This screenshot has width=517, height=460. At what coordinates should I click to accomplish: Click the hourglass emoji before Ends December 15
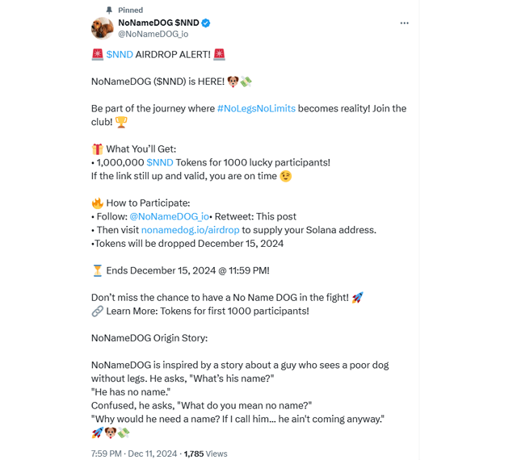97,271
